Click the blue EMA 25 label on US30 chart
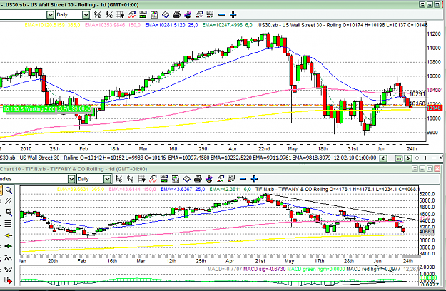 171,25
